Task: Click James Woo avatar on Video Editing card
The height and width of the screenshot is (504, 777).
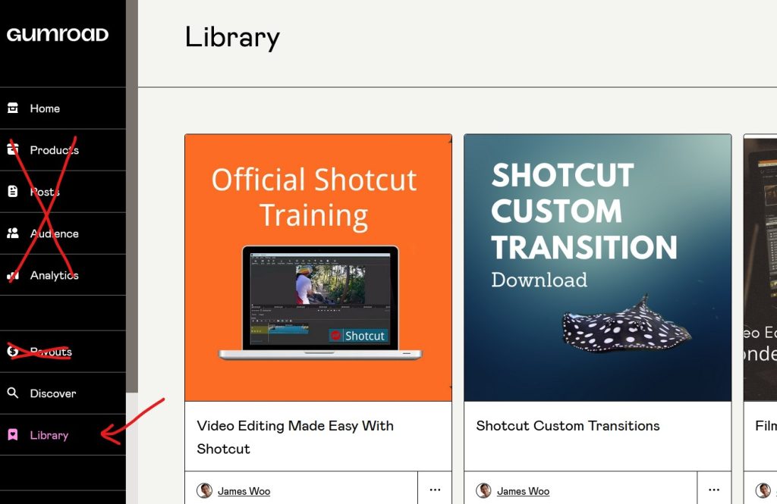Action: coord(204,490)
